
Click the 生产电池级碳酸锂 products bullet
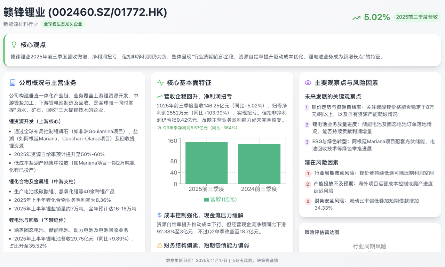pyautogui.click(x=64, y=192)
